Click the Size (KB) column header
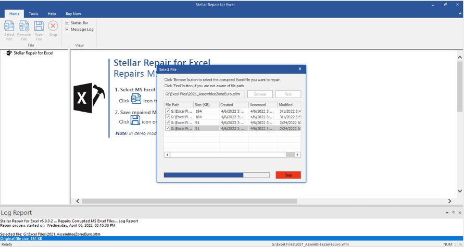Screen dimensions: 464x247 (206, 105)
